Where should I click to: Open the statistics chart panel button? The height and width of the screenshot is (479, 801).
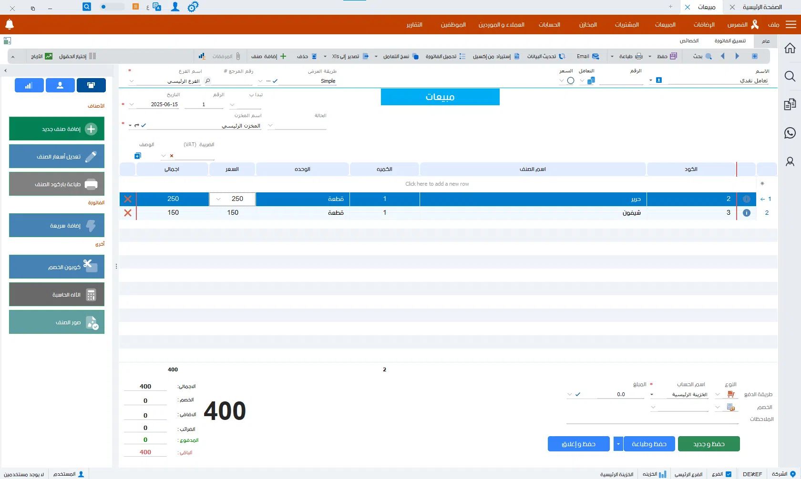(29, 85)
